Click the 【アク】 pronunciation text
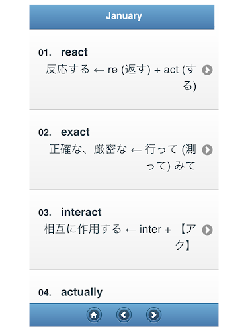This screenshot has width=248, height=331. click(x=186, y=237)
